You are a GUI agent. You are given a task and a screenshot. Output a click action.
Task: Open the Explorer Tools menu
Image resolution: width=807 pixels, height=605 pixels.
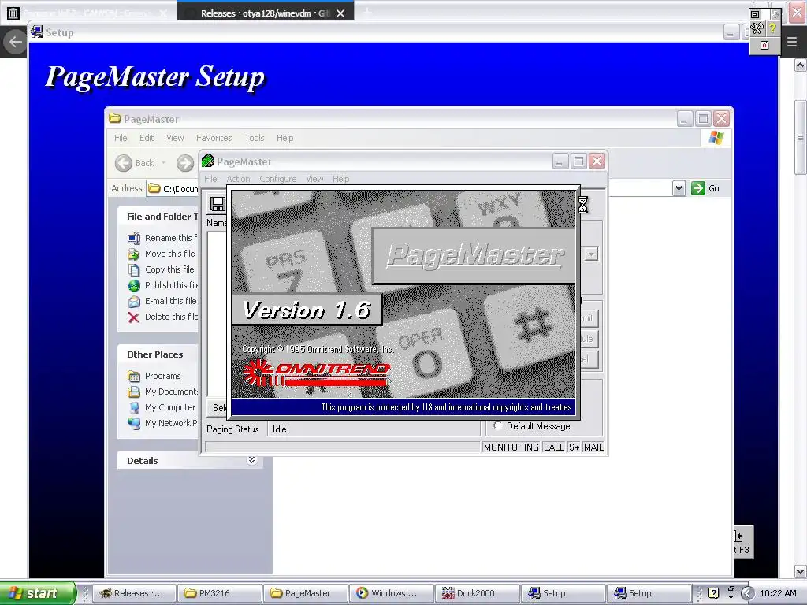[255, 138]
